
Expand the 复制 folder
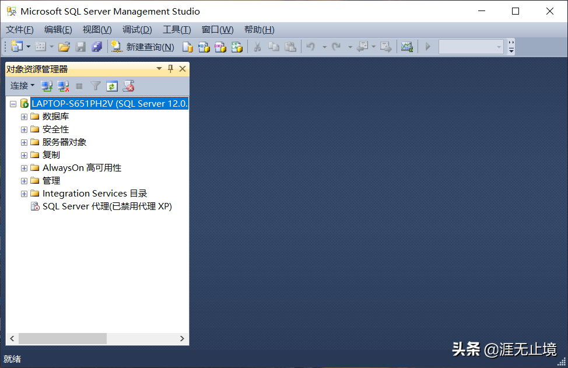[24, 155]
